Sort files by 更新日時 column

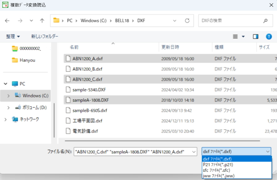click(x=170, y=47)
